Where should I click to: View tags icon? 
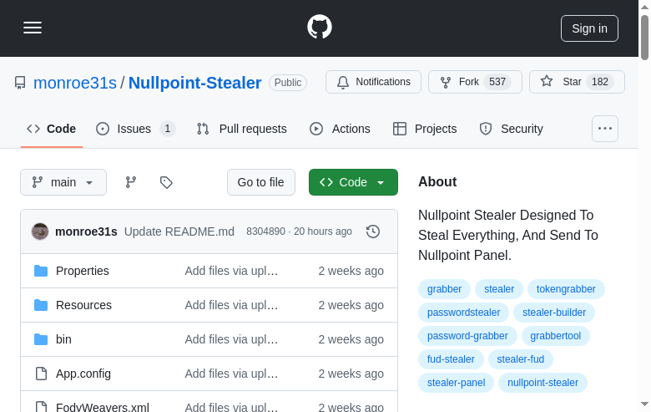[x=166, y=182]
